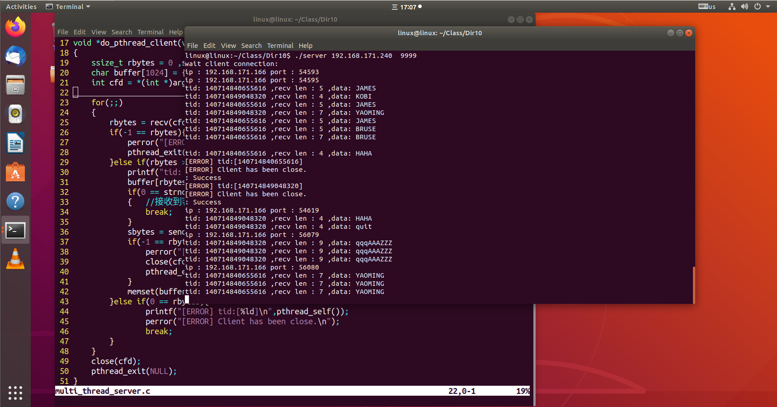Minimize the back terminal window

coord(511,19)
